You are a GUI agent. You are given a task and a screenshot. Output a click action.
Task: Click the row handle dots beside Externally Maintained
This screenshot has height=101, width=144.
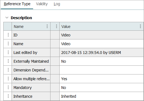click(8, 61)
